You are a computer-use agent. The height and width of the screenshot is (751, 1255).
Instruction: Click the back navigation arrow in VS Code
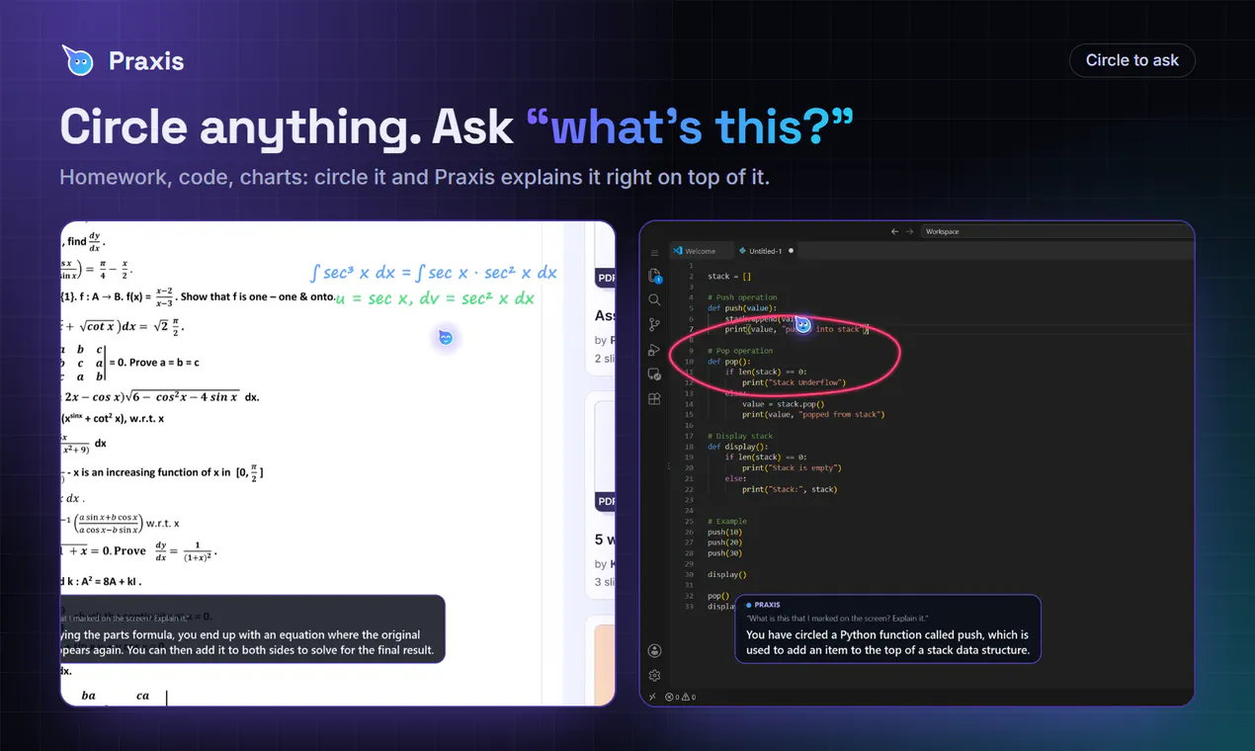[x=895, y=231]
